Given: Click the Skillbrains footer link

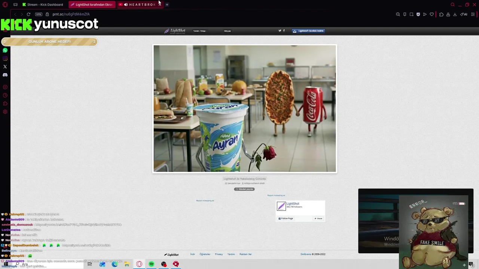Looking at the screenshot, I should 306,254.
